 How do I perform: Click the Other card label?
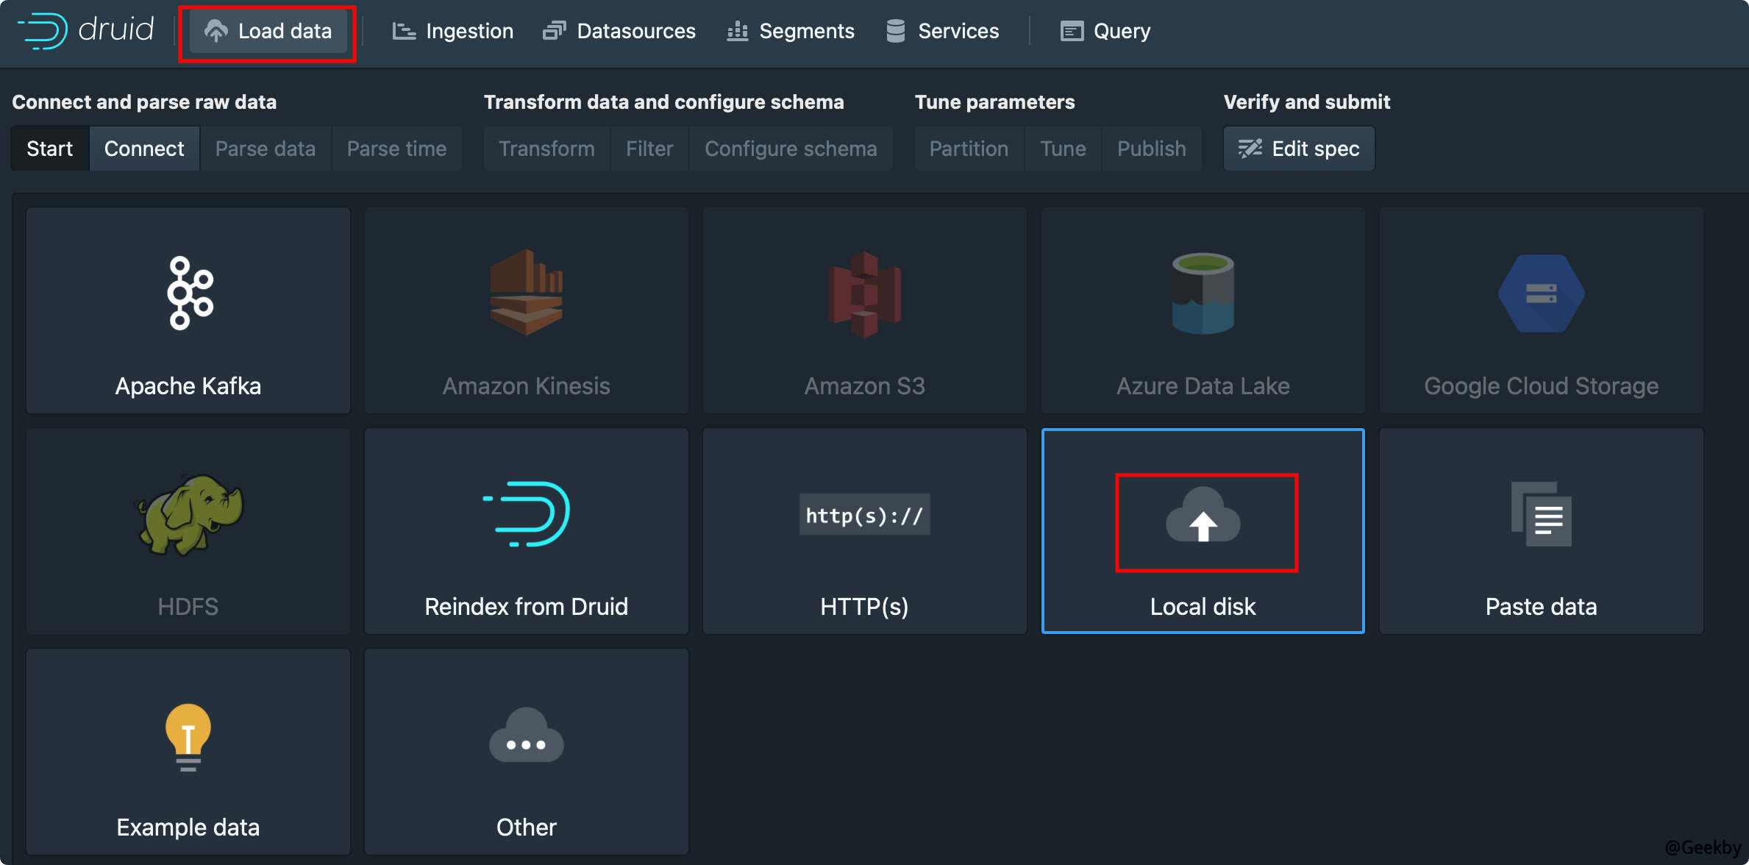(527, 827)
